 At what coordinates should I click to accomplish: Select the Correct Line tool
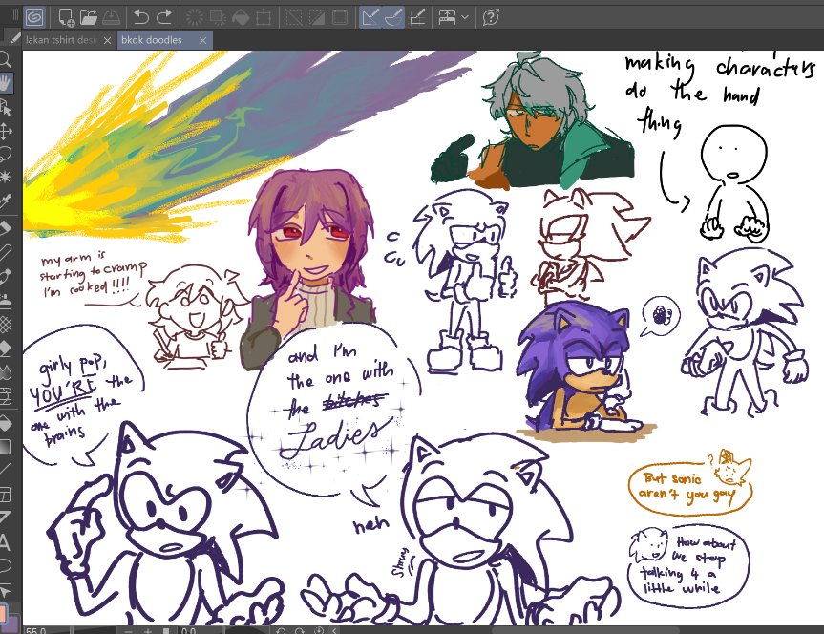coord(6,591)
